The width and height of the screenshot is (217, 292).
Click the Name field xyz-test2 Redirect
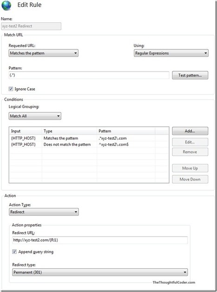(x=31, y=26)
